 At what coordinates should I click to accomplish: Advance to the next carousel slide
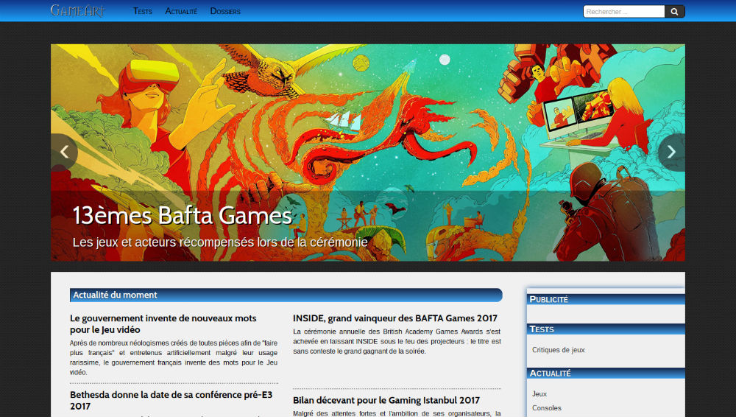click(x=671, y=152)
